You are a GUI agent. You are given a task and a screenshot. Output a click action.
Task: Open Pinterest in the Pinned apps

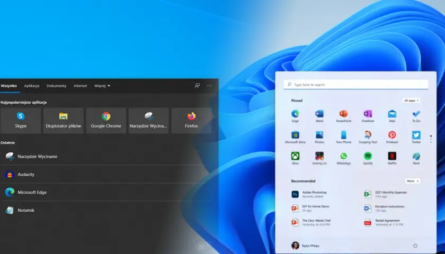click(x=392, y=138)
